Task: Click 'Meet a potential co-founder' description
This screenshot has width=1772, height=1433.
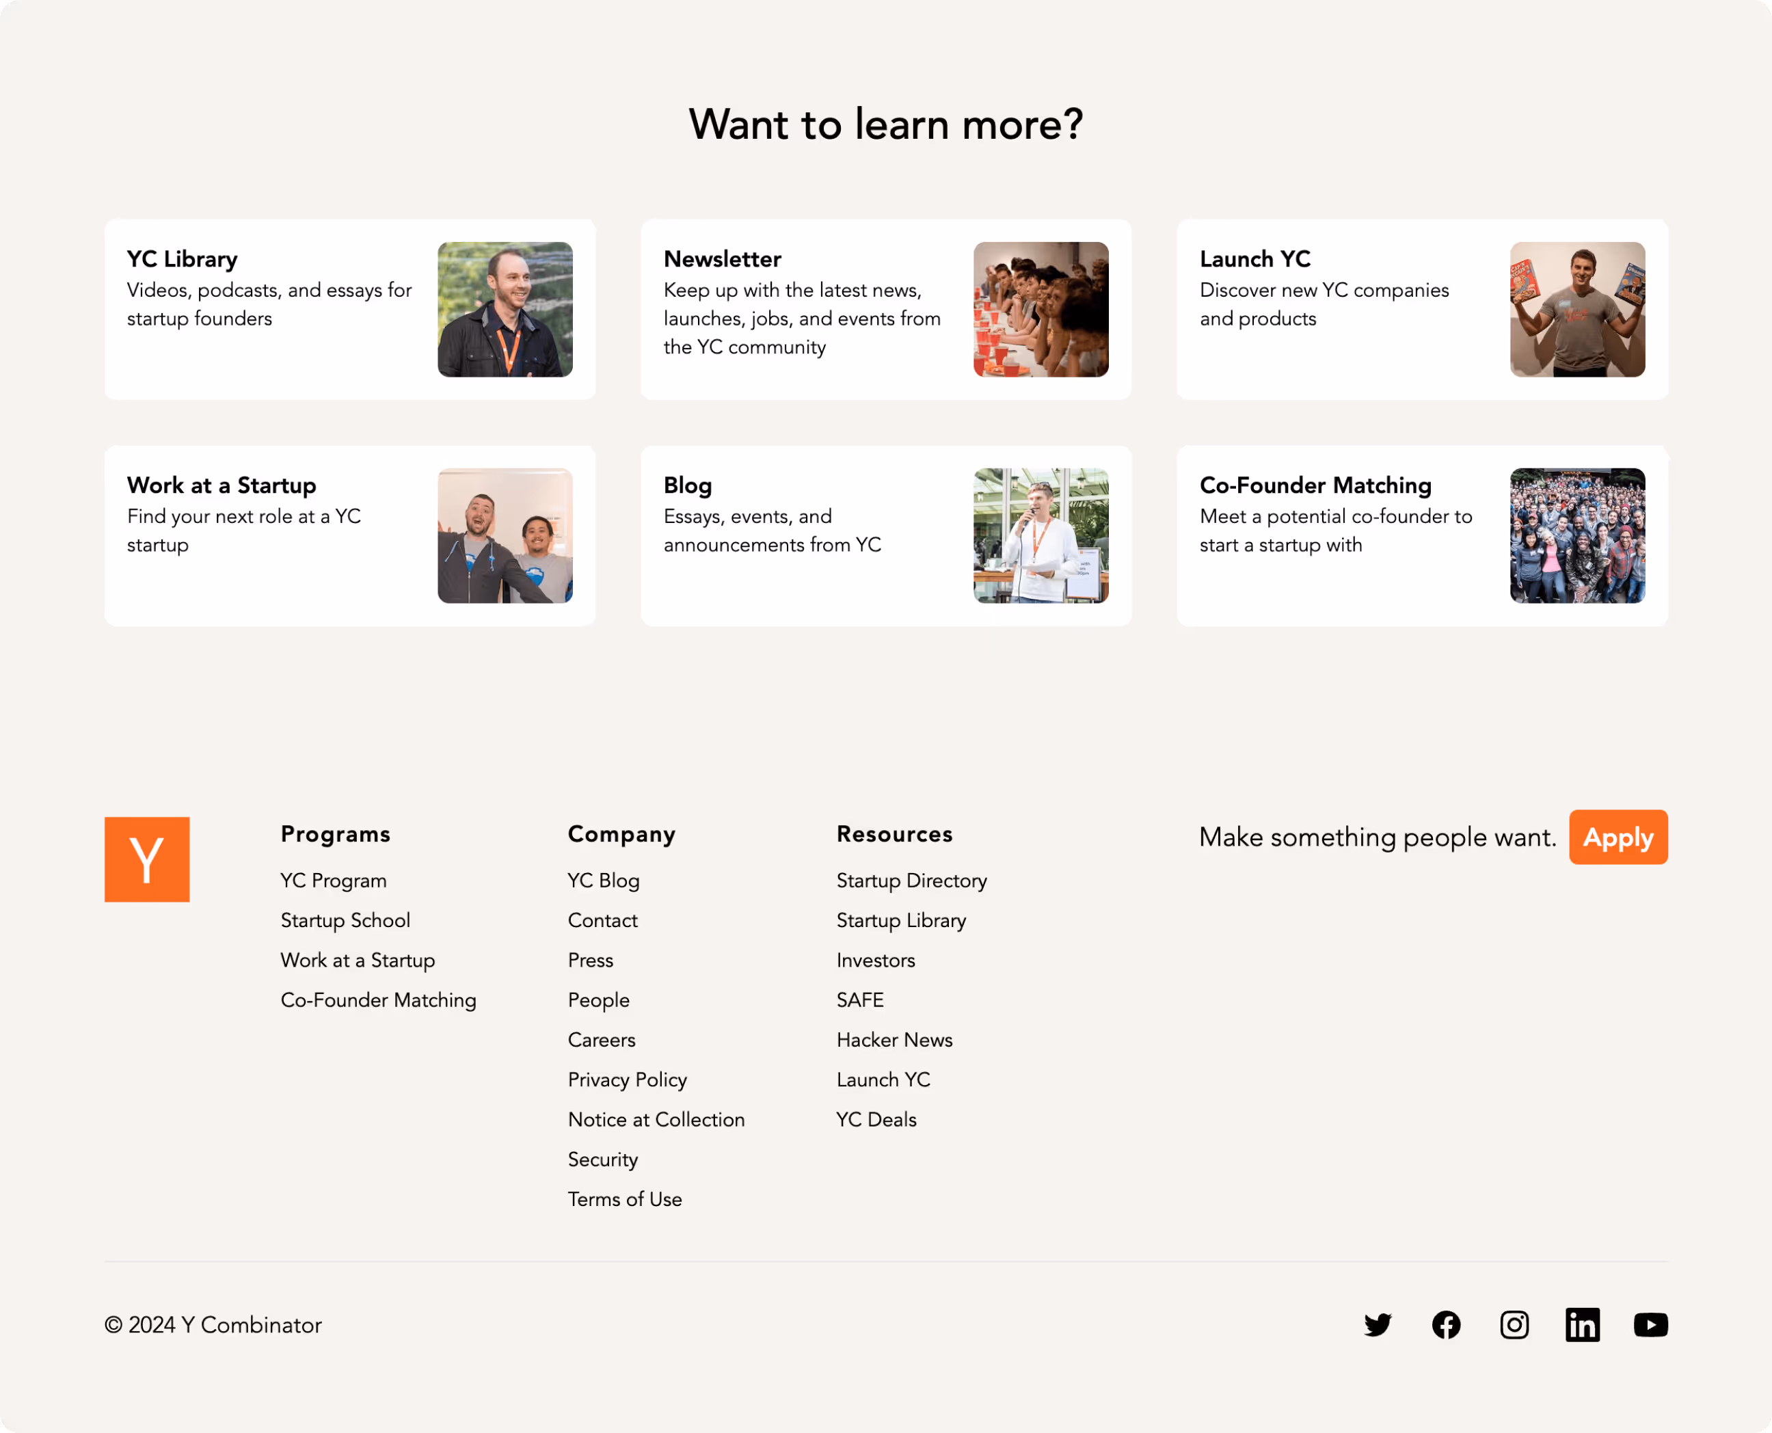Action: [1335, 531]
